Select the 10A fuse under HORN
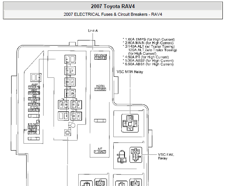 coord(100,89)
